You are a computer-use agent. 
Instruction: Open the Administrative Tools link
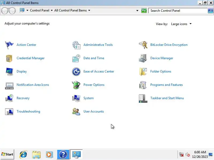click(98, 45)
